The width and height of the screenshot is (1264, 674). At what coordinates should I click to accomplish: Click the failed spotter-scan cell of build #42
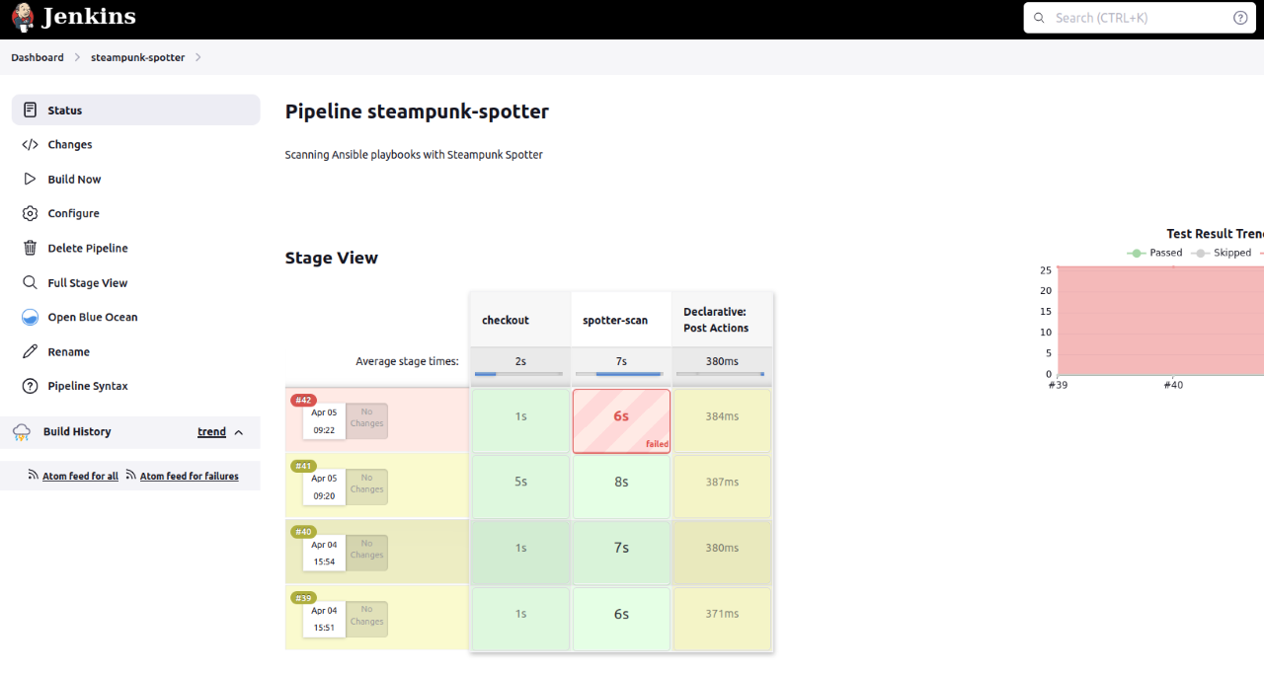click(621, 420)
